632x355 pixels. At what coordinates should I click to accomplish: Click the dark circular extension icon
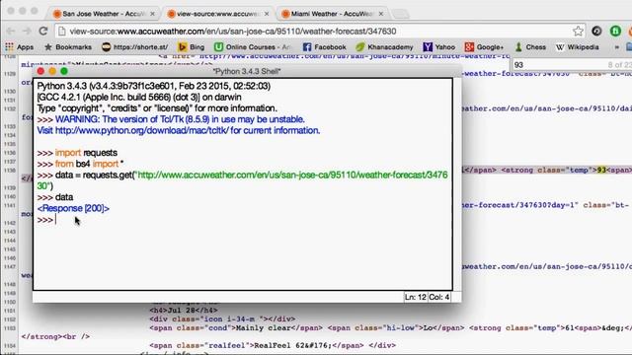(x=596, y=31)
